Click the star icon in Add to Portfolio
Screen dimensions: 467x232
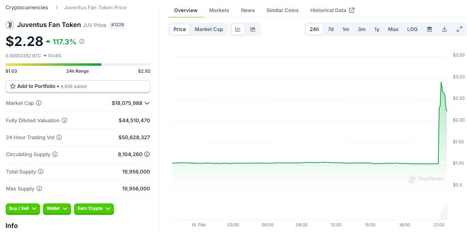point(13,86)
